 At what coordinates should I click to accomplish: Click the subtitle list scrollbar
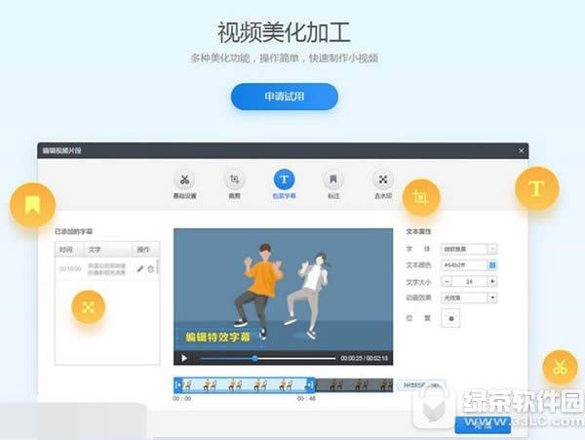(x=158, y=267)
